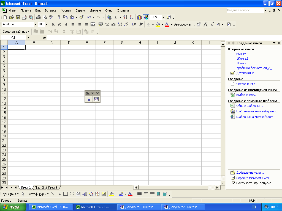Screen dimensions: 282x211
Task: Center align text toggle
Action: (x=80, y=24)
